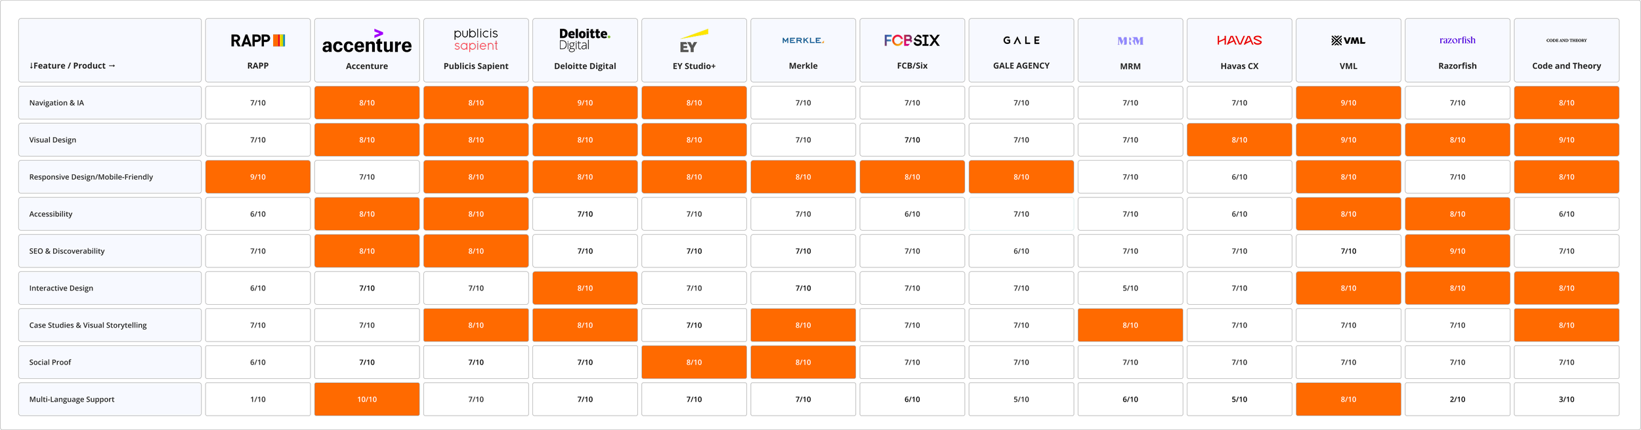The width and height of the screenshot is (1641, 430).
Task: Click the FCB/Six logo
Action: coord(912,41)
